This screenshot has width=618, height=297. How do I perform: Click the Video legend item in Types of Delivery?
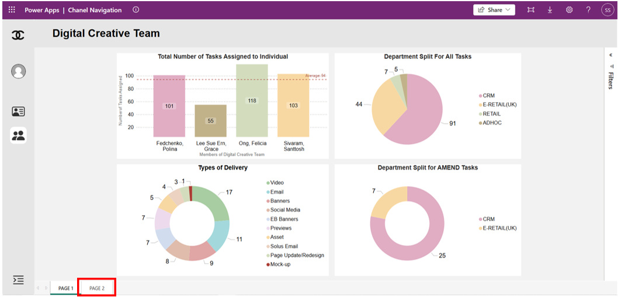point(276,183)
